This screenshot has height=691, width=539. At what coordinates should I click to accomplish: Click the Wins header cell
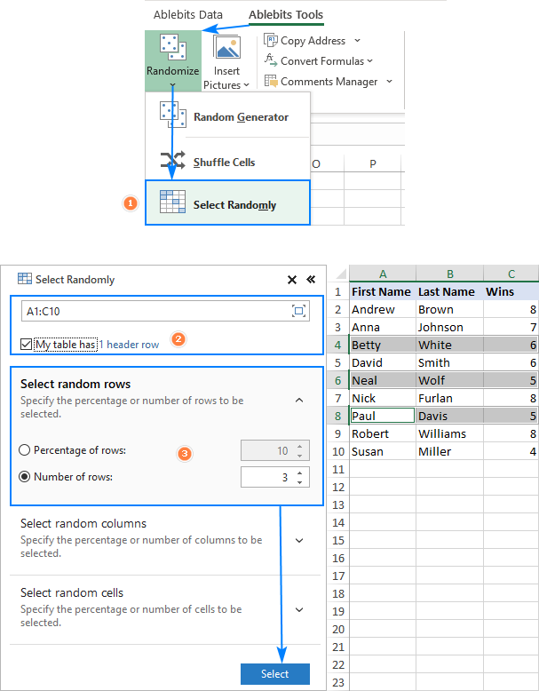coord(511,291)
